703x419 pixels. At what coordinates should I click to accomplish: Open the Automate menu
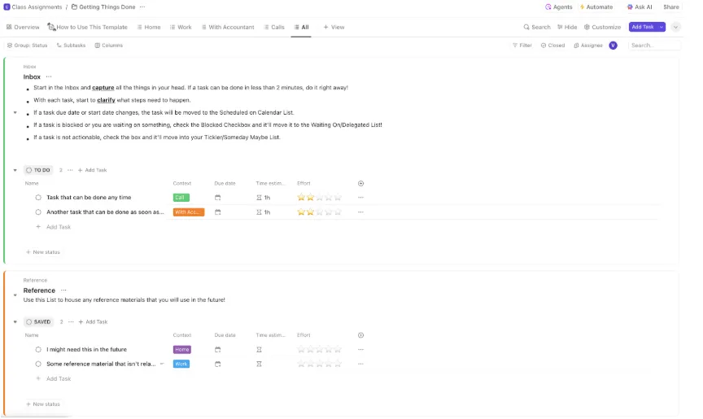point(596,7)
